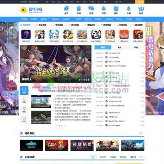Select the 资讯 news sidebar icon
This screenshot has height=164, width=164.
click(24, 90)
